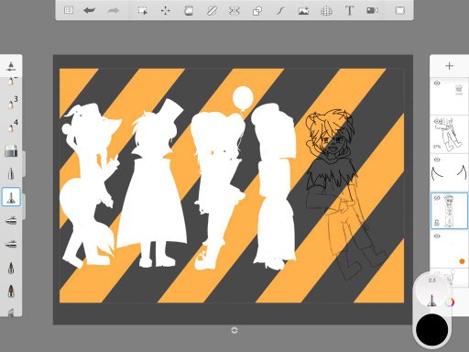Screen dimensions: 469x352
Task: Toggle visibility of the top layer
Action: tap(437, 83)
